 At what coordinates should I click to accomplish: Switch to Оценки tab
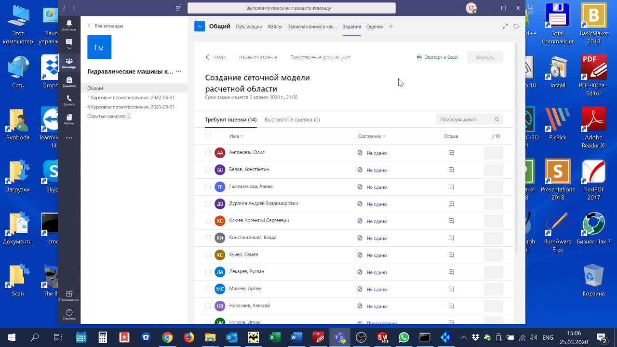375,27
